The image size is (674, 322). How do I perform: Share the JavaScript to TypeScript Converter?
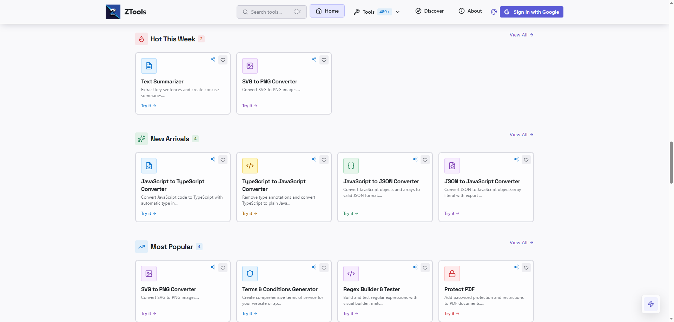[213, 159]
